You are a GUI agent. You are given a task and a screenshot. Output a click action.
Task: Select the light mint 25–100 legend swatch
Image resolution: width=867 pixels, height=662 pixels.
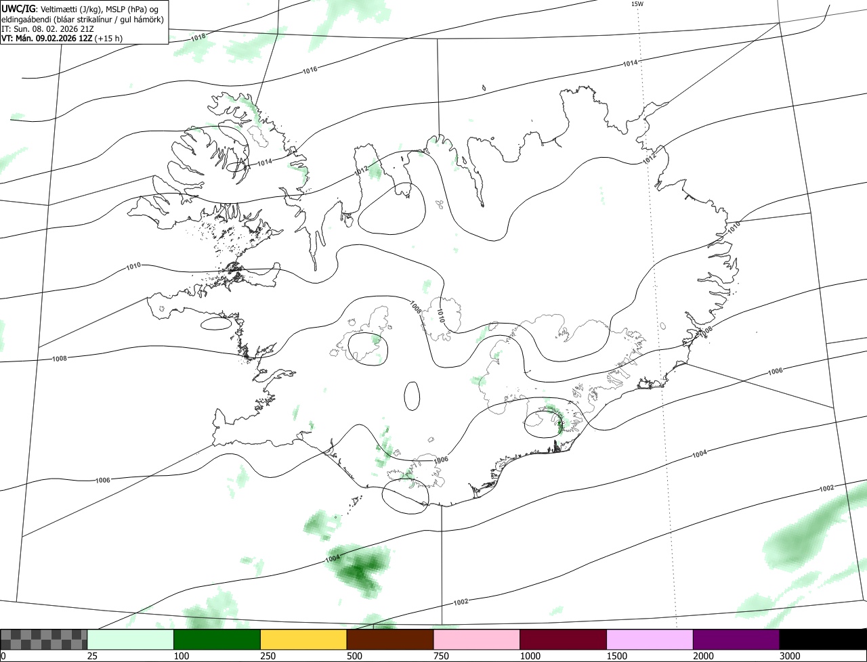tap(131, 640)
